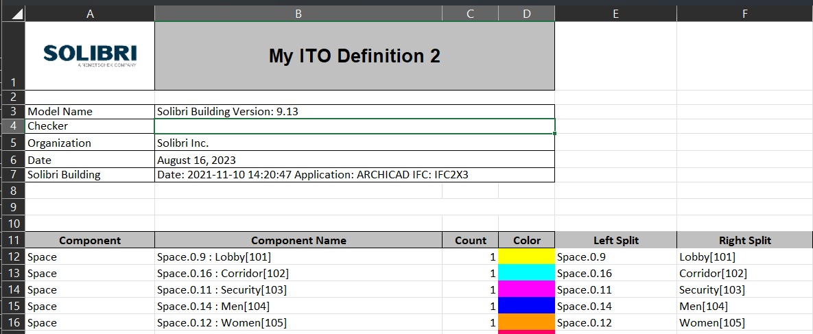Select the orange color cell for Women
813x334 pixels.
527,322
